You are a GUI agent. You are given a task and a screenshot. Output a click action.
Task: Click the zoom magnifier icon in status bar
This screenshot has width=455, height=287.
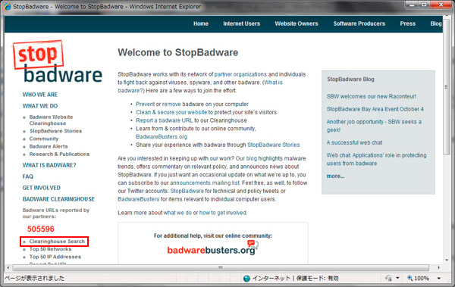click(410, 278)
